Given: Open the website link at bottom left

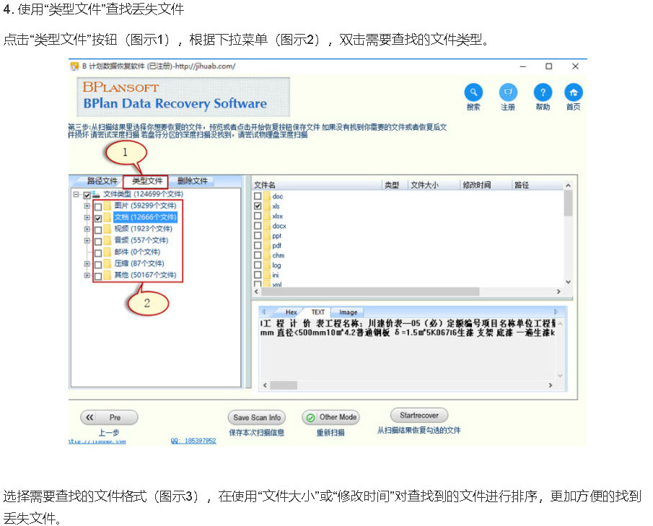Looking at the screenshot, I should tap(97, 441).
